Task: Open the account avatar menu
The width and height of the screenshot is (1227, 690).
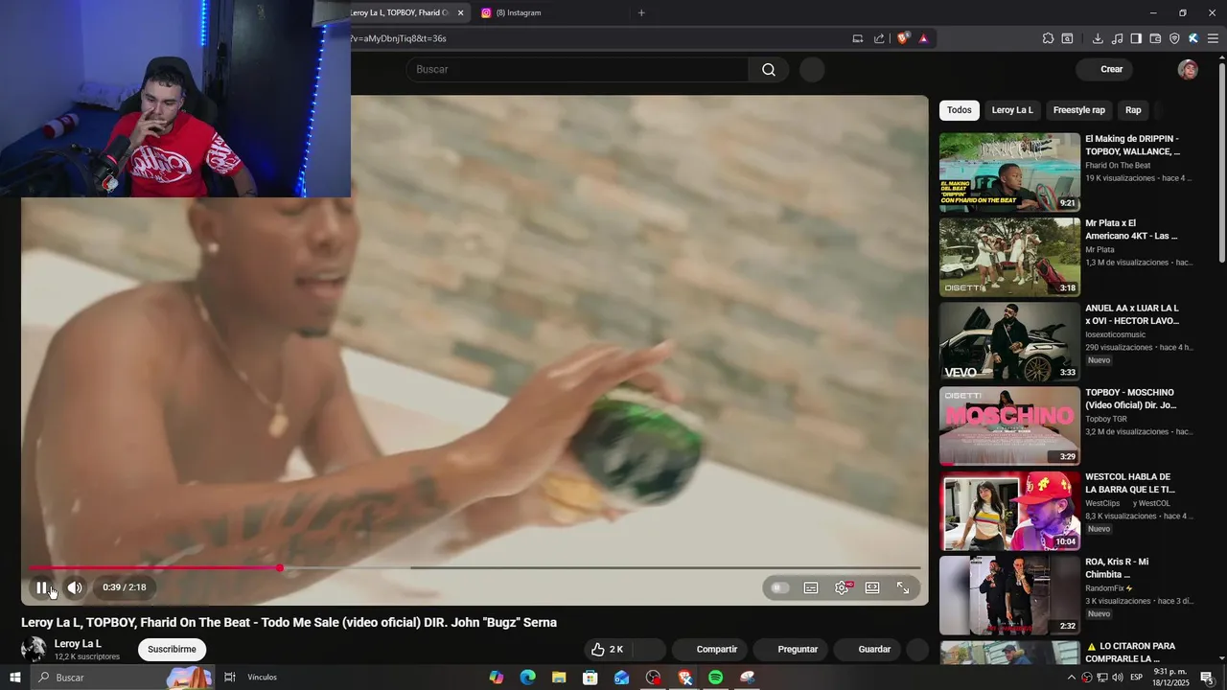Action: [1188, 69]
